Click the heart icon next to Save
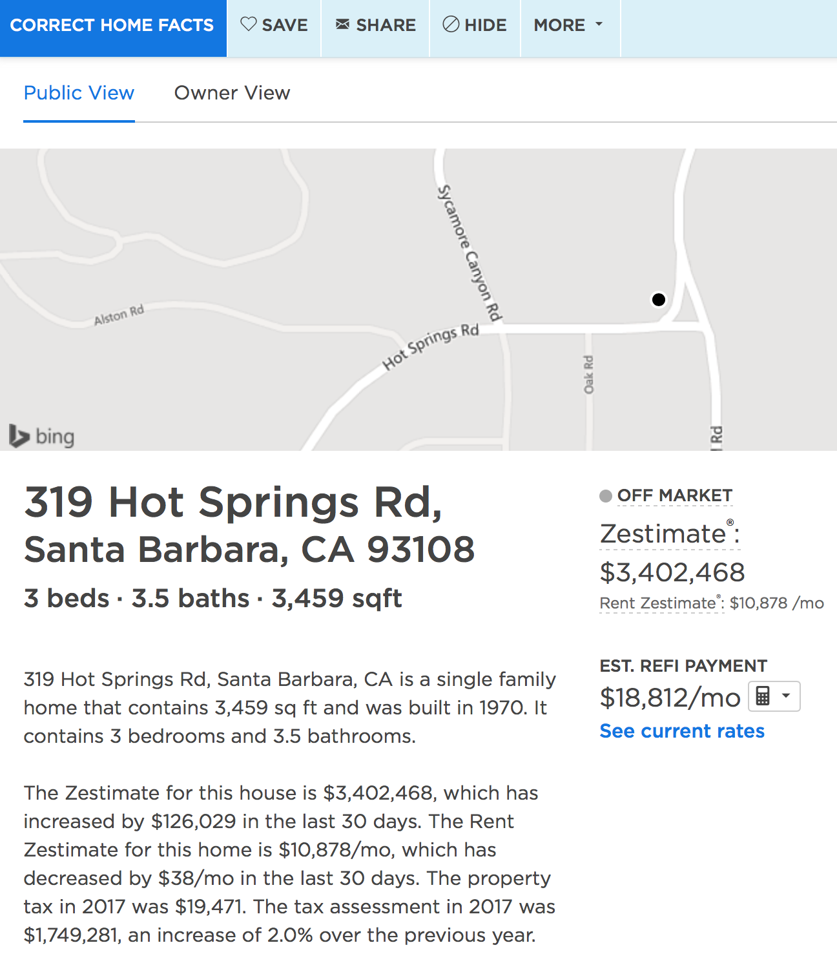This screenshot has width=837, height=965. tap(249, 25)
